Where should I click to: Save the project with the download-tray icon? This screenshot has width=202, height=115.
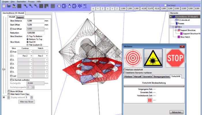coord(14,6)
